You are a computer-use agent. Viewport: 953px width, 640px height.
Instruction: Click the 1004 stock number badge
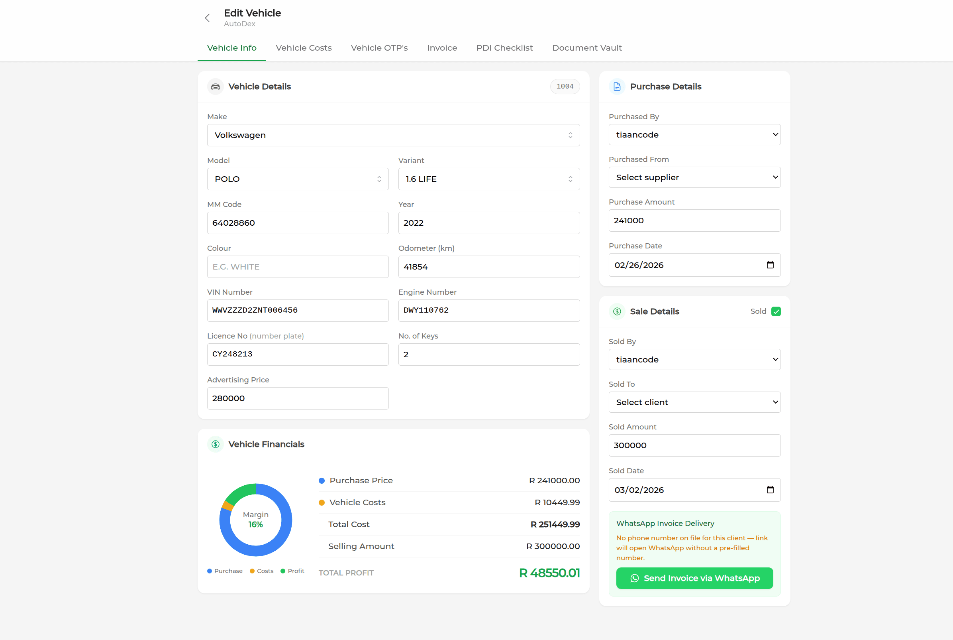click(x=565, y=87)
